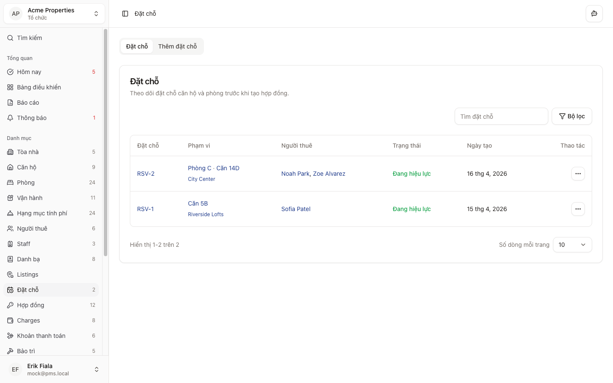Viewport: 613px width, 383px height.
Task: Open rows per page dropdown
Action: (x=572, y=245)
